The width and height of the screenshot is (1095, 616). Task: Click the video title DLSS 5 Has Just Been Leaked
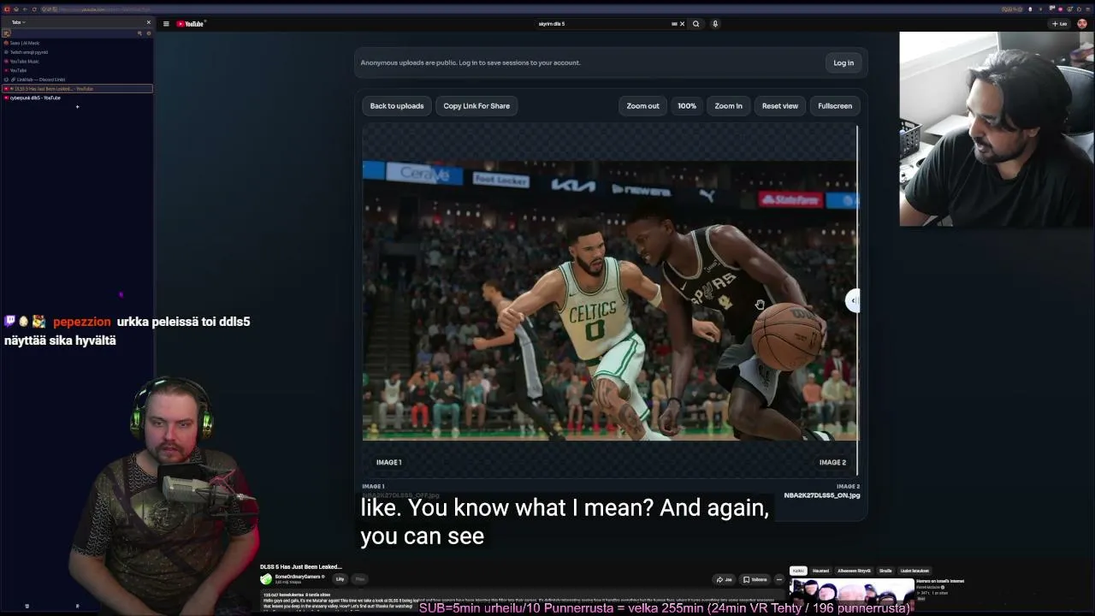301,566
